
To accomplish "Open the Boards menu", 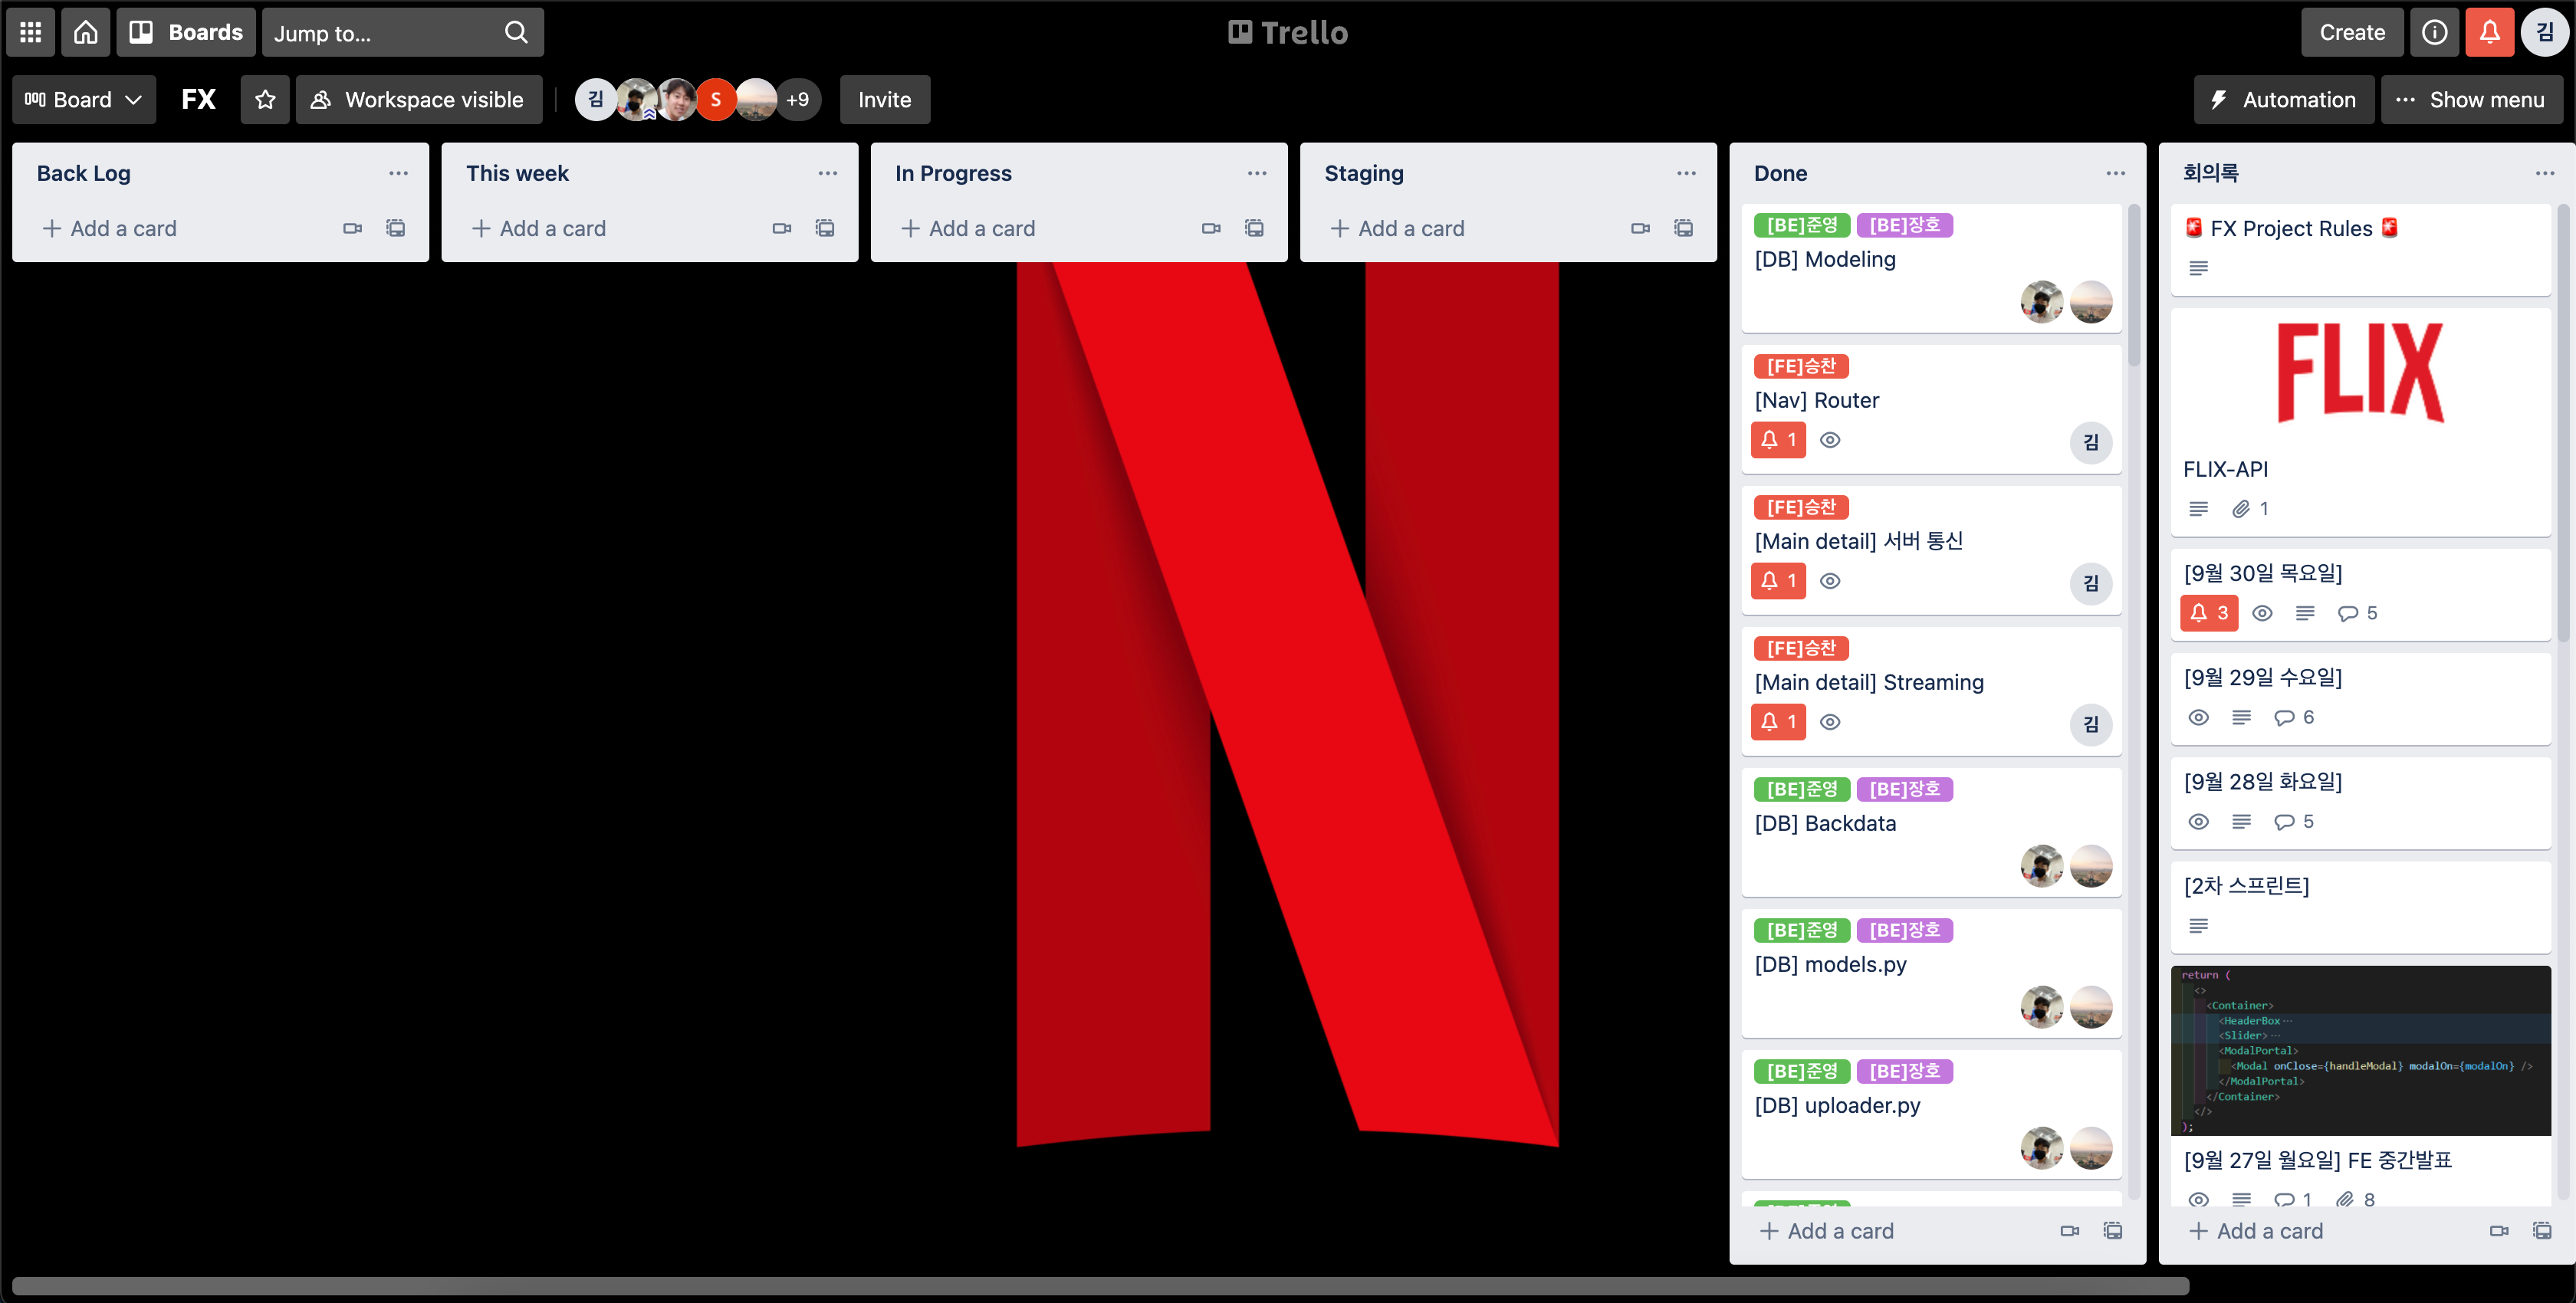I will (187, 32).
